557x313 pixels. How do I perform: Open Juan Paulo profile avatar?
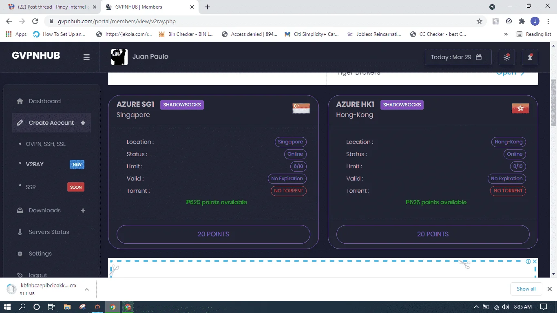pos(119,57)
